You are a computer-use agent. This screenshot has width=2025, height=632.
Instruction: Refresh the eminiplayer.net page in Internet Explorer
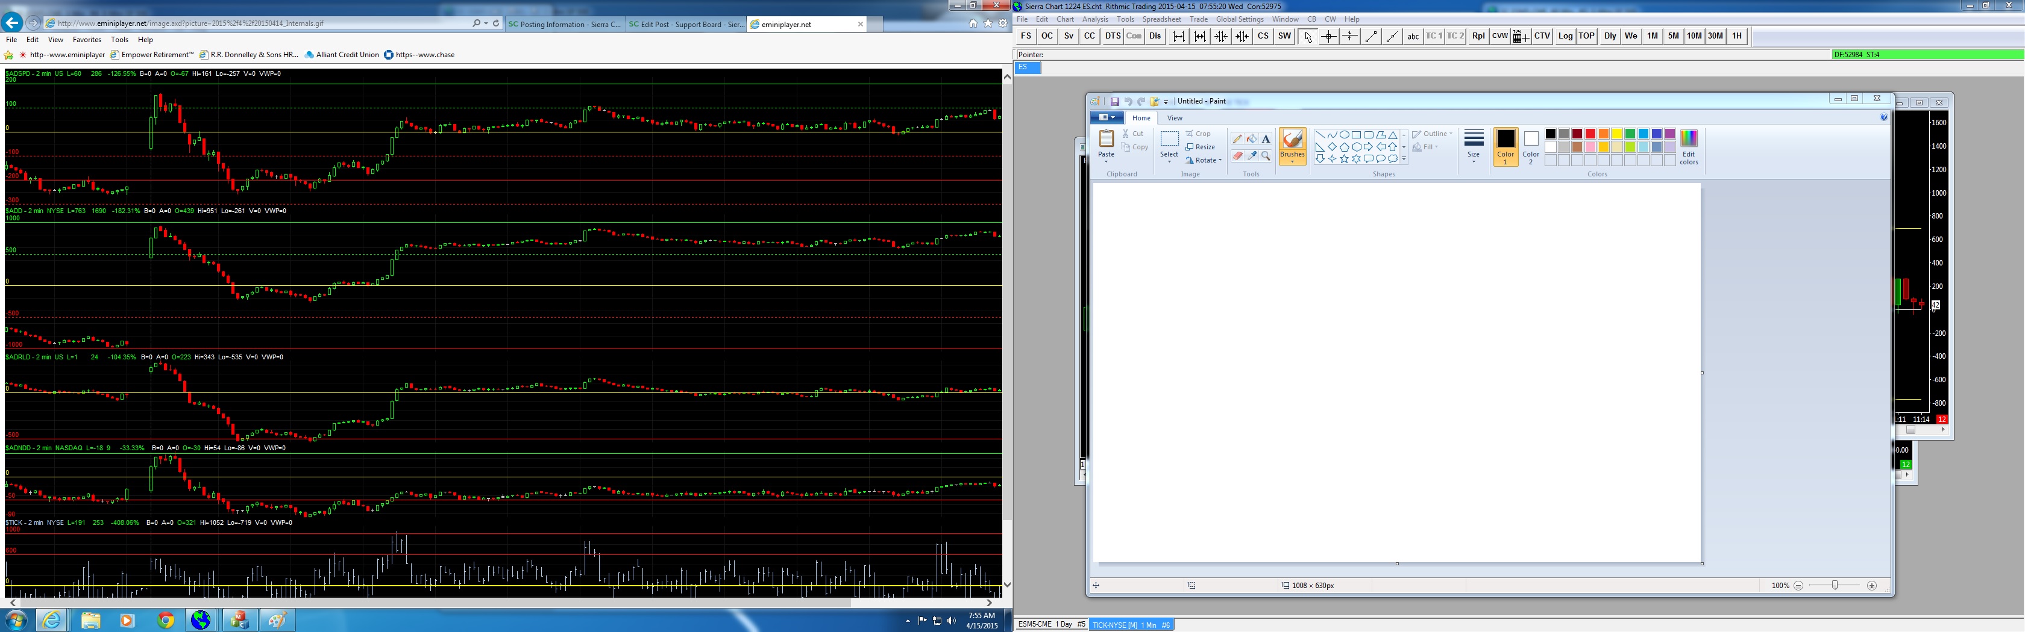coord(496,23)
